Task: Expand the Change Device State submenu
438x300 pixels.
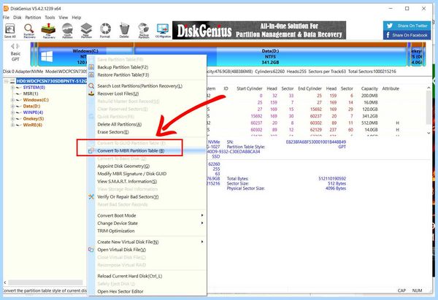Action: (x=202, y=223)
